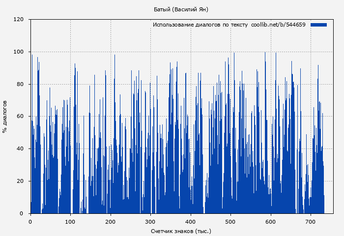344x236 pixels.
Task: Select the 120 tick on the vertical axis
Action: pyautogui.click(x=19, y=20)
